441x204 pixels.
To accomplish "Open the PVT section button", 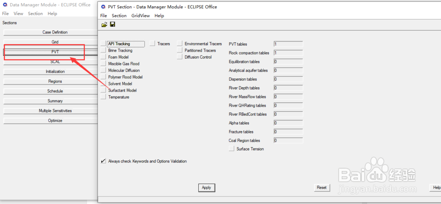I will (51, 52).
